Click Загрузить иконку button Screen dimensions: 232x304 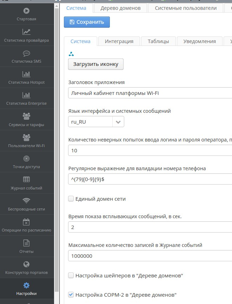95,64
